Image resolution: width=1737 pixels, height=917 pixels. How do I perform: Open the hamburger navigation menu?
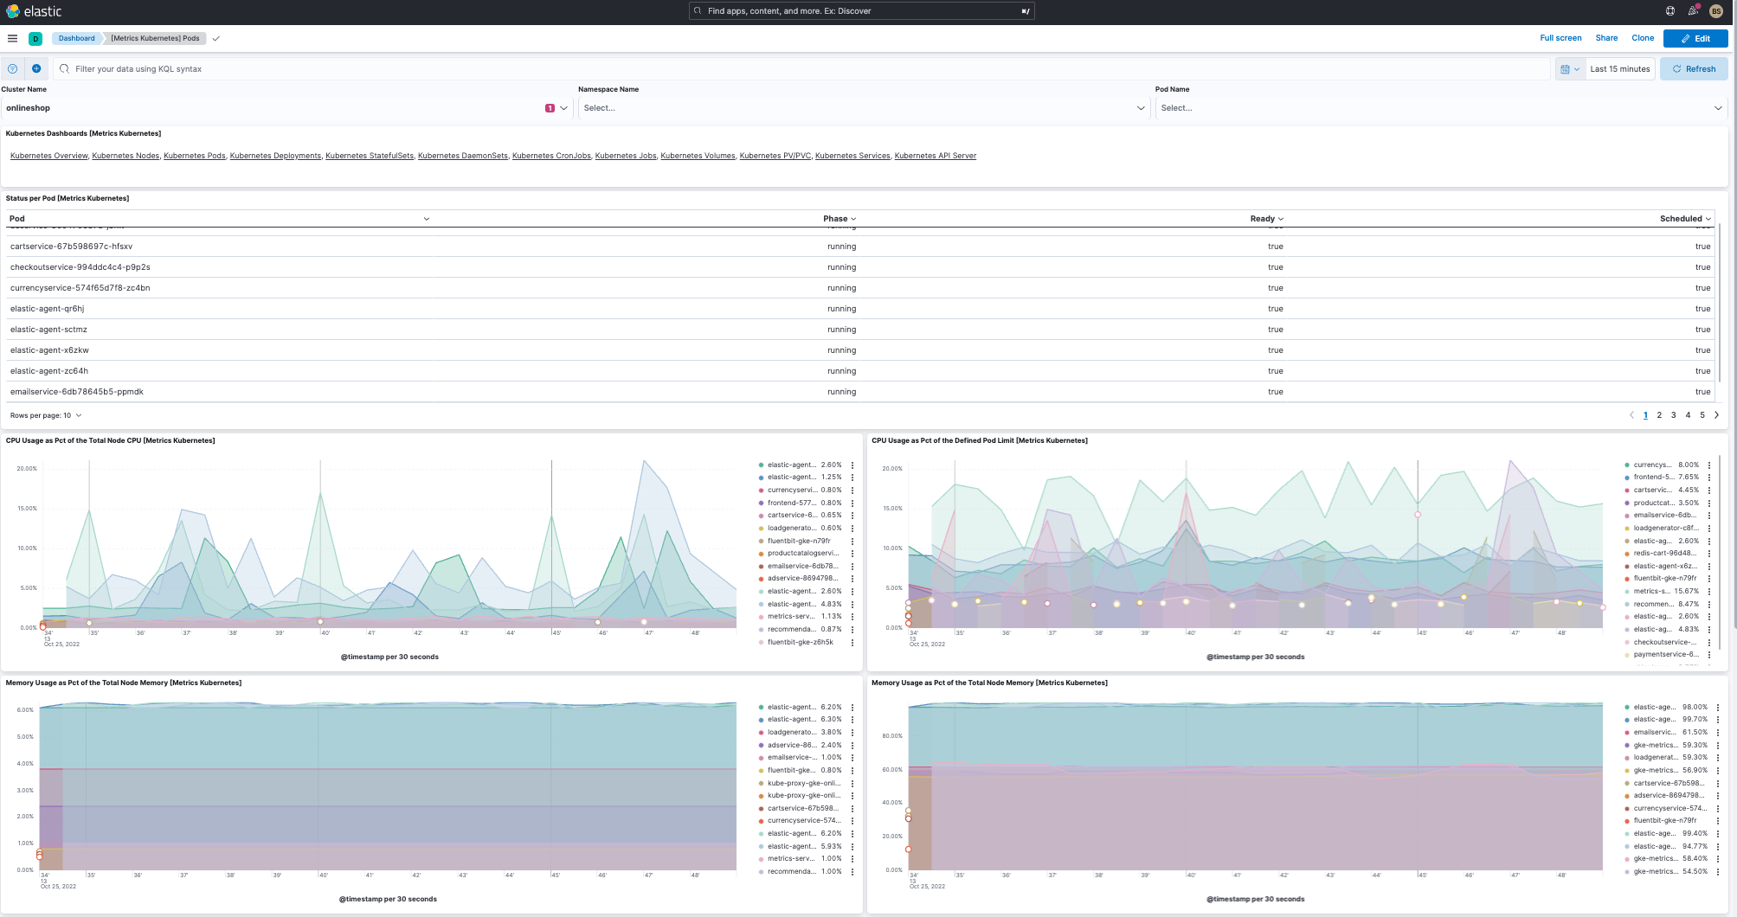(12, 38)
